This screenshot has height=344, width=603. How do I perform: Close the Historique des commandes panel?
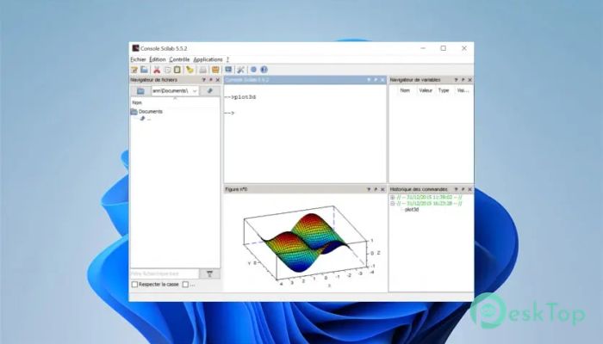click(470, 189)
